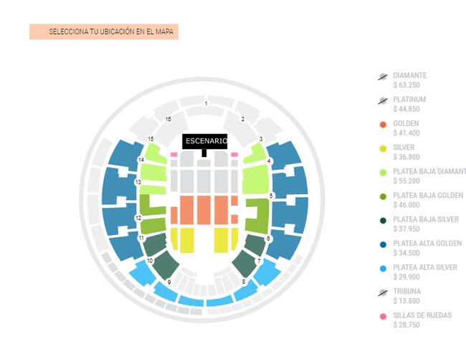Click the Platea Baja Golden green dot
The width and height of the screenshot is (466, 349).
click(x=383, y=196)
